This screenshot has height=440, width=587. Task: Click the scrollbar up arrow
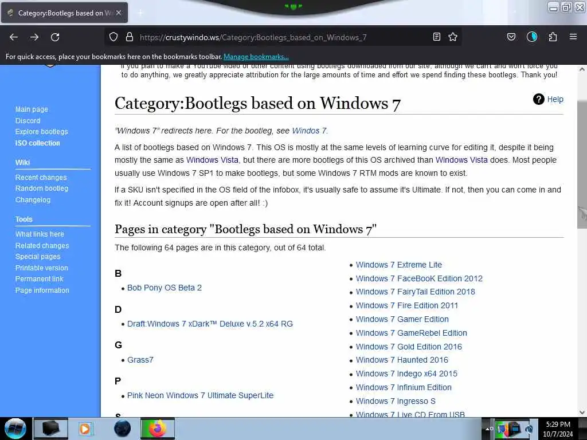(x=582, y=69)
